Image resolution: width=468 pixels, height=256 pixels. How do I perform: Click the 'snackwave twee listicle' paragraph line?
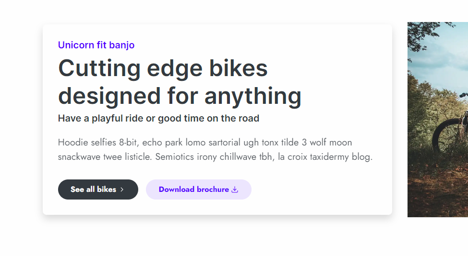(215, 157)
